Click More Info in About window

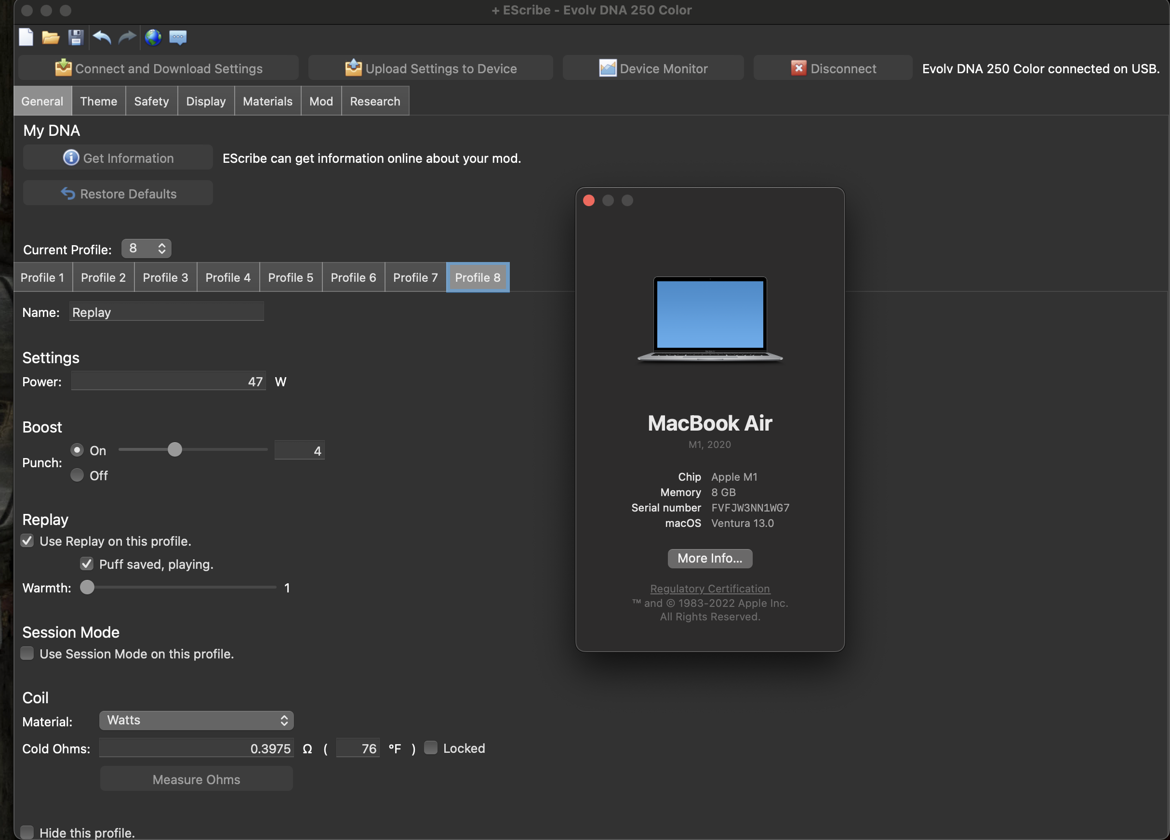pyautogui.click(x=710, y=558)
